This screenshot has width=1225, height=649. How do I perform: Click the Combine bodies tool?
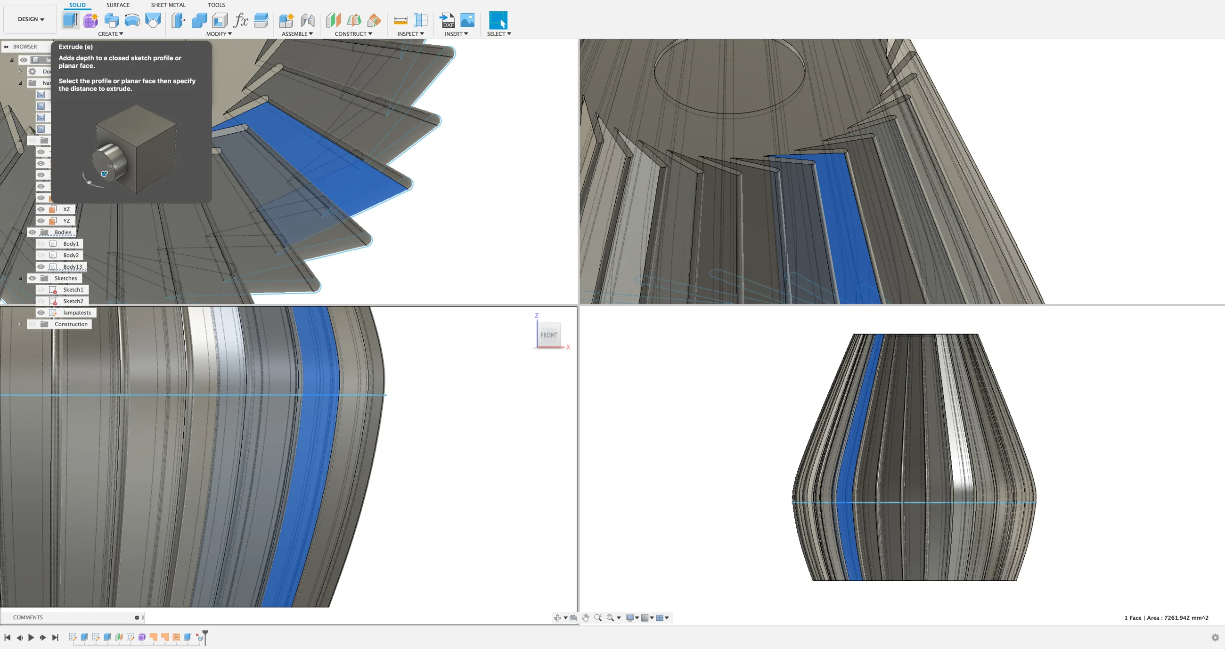199,20
